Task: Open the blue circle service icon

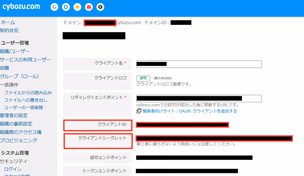Action: [x=66, y=7]
